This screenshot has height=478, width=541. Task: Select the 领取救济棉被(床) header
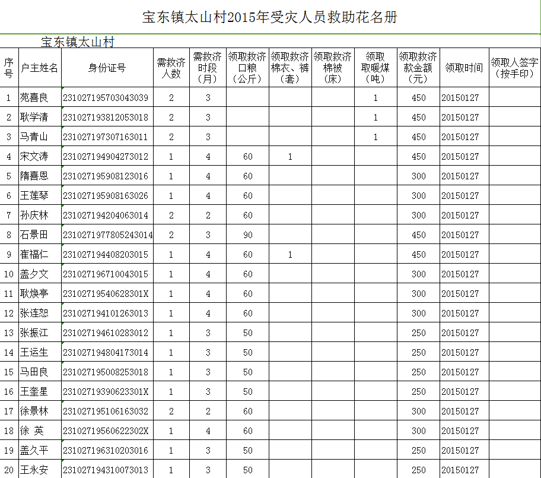[x=333, y=68]
